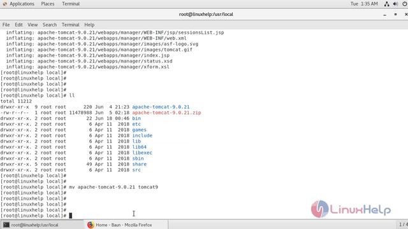408x229 pixels.
Task: Close the terminal window
Action: [405, 14]
